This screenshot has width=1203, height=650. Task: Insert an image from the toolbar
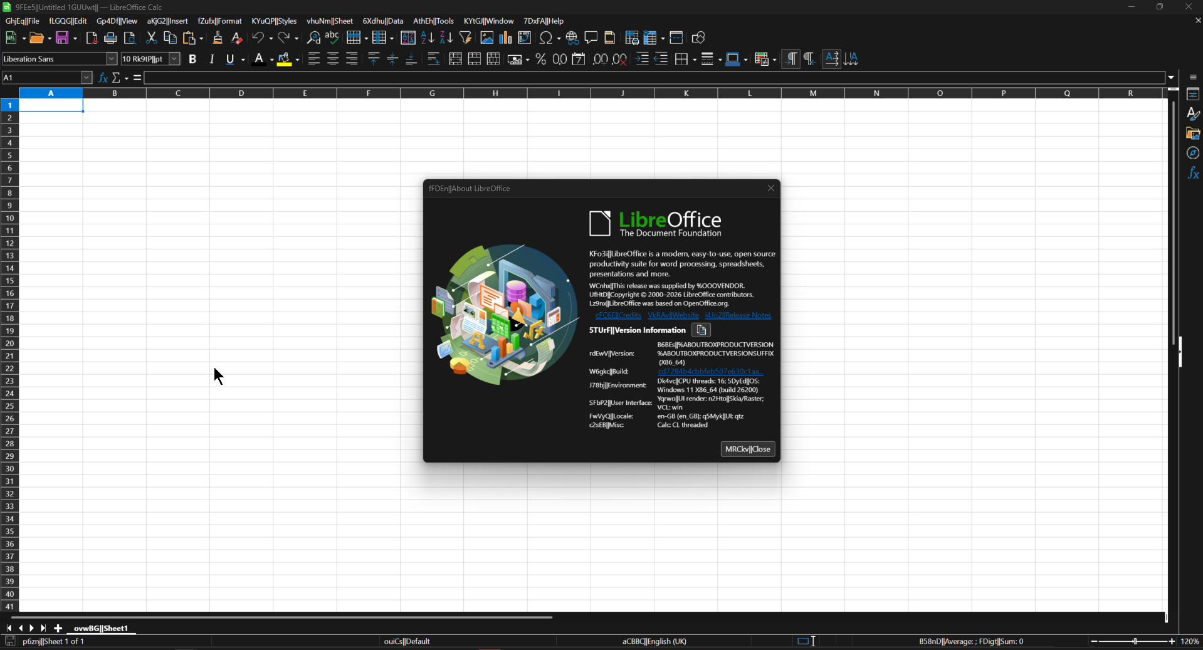487,38
